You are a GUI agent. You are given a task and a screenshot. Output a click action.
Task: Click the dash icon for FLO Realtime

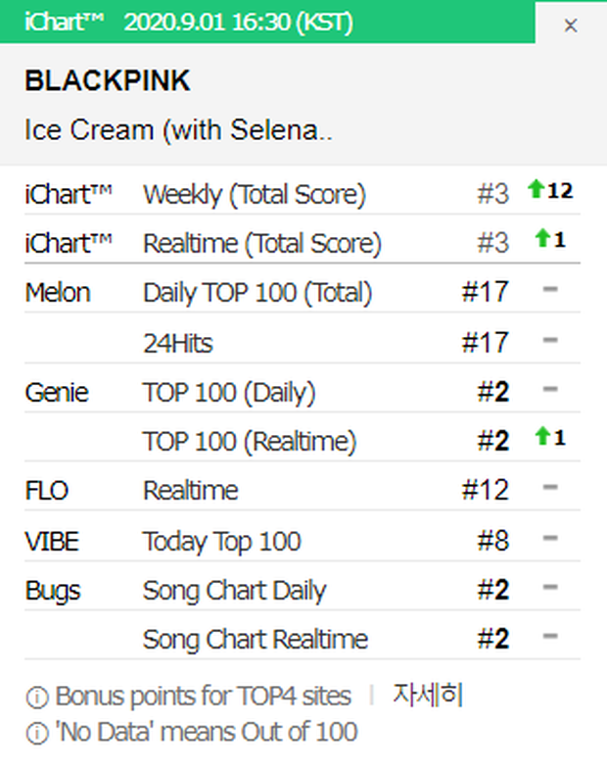click(x=549, y=488)
